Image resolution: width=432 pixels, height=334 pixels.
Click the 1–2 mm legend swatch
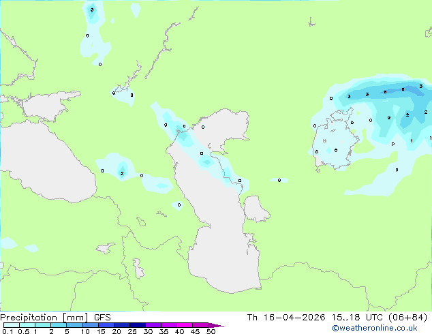43,325
